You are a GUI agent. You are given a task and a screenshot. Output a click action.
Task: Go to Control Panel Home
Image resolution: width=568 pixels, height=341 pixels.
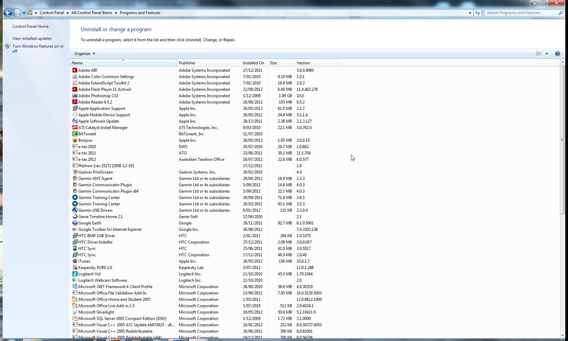[x=30, y=26]
